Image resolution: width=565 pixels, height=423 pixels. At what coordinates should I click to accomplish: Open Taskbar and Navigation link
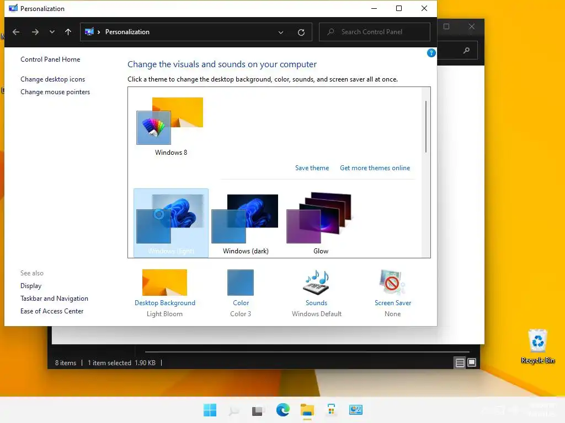pos(55,298)
